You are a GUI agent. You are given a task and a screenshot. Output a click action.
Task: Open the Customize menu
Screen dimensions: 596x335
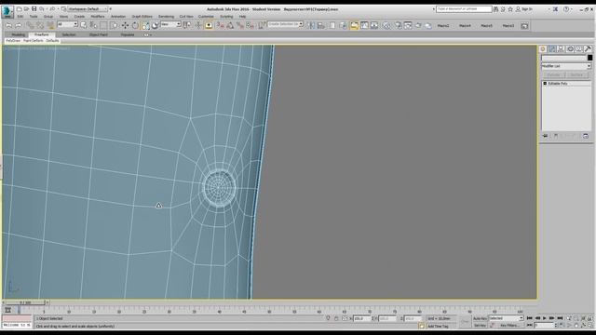[206, 17]
